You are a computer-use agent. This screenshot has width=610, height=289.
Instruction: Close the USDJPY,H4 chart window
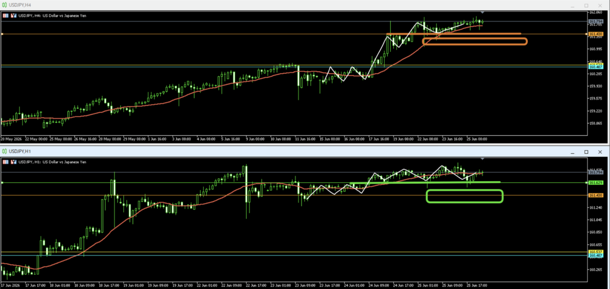(x=600, y=5)
